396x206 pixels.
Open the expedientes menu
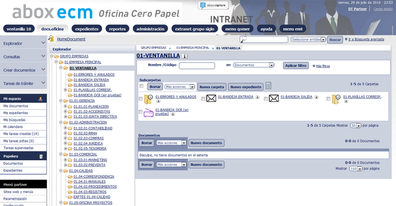(87, 29)
